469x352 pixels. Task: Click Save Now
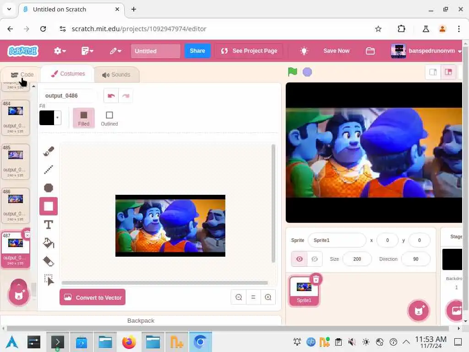point(336,51)
